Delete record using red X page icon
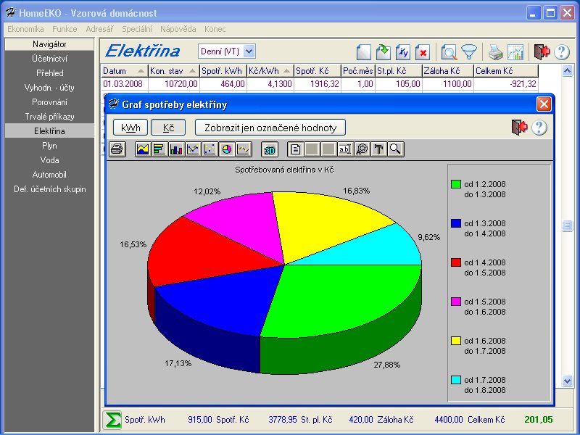 coord(423,51)
